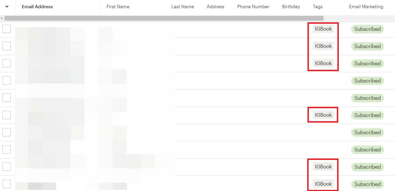Image resolution: width=395 pixels, height=191 pixels.
Task: Open the select-all chevron dropdown in header
Action: click(x=7, y=7)
